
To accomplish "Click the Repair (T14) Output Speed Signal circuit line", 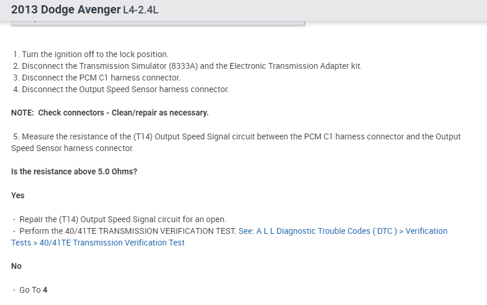I will point(122,220).
